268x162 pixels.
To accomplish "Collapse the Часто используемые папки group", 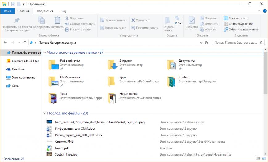I will 44,53.
